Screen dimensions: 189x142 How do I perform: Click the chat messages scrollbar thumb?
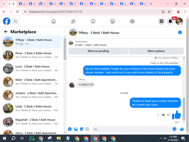(x=184, y=109)
